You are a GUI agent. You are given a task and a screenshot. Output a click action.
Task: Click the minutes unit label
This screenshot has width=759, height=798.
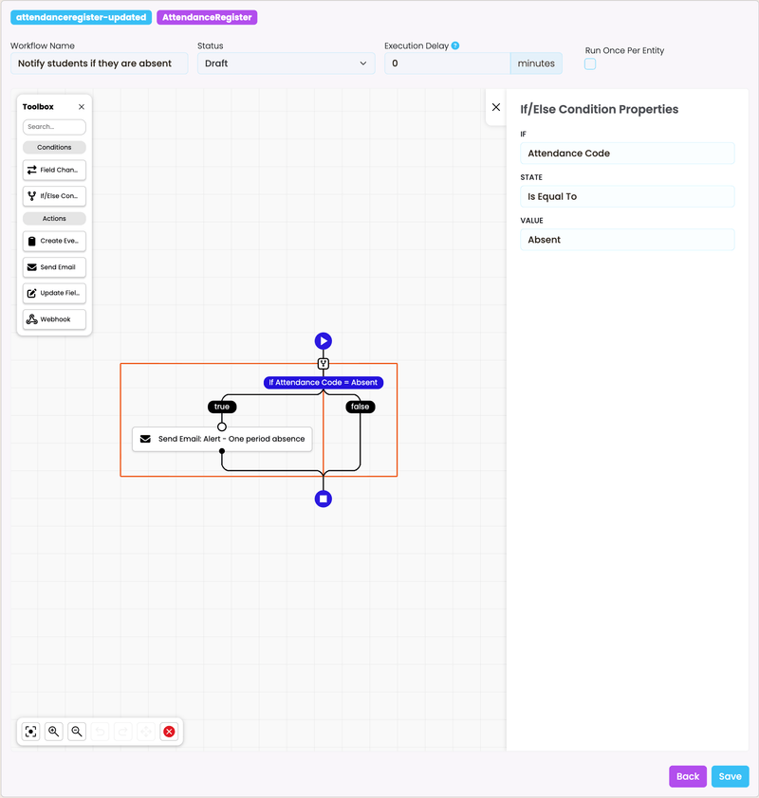[536, 63]
